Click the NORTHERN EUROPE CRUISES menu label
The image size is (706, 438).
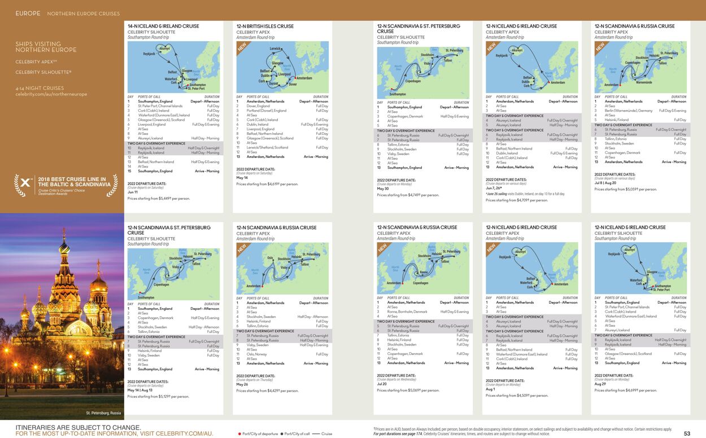pos(84,13)
